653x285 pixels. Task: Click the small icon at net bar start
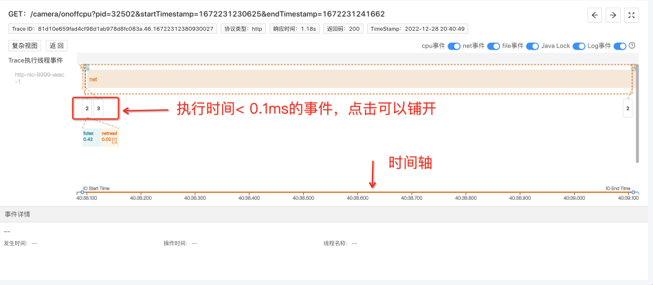tap(86, 68)
